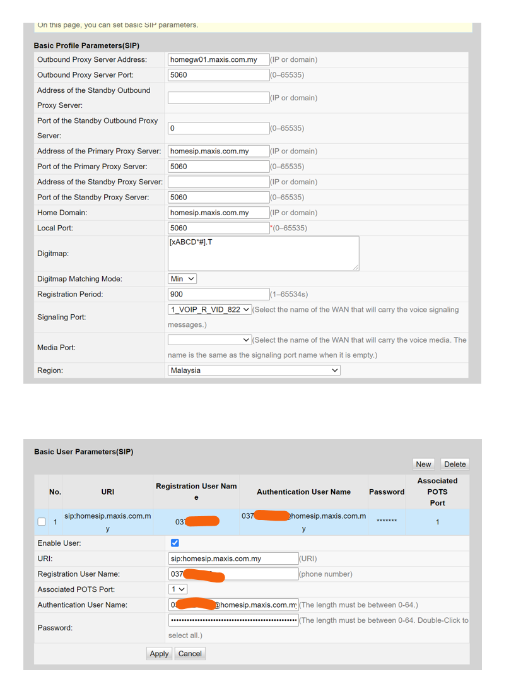Select the Registration Period field
This screenshot has width=516, height=679.
[219, 294]
